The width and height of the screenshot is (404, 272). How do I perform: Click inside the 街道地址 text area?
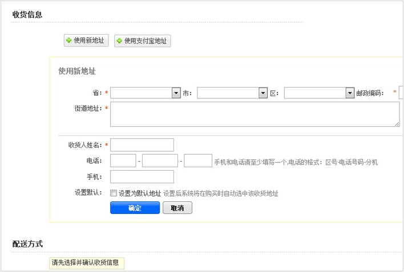coord(254,114)
